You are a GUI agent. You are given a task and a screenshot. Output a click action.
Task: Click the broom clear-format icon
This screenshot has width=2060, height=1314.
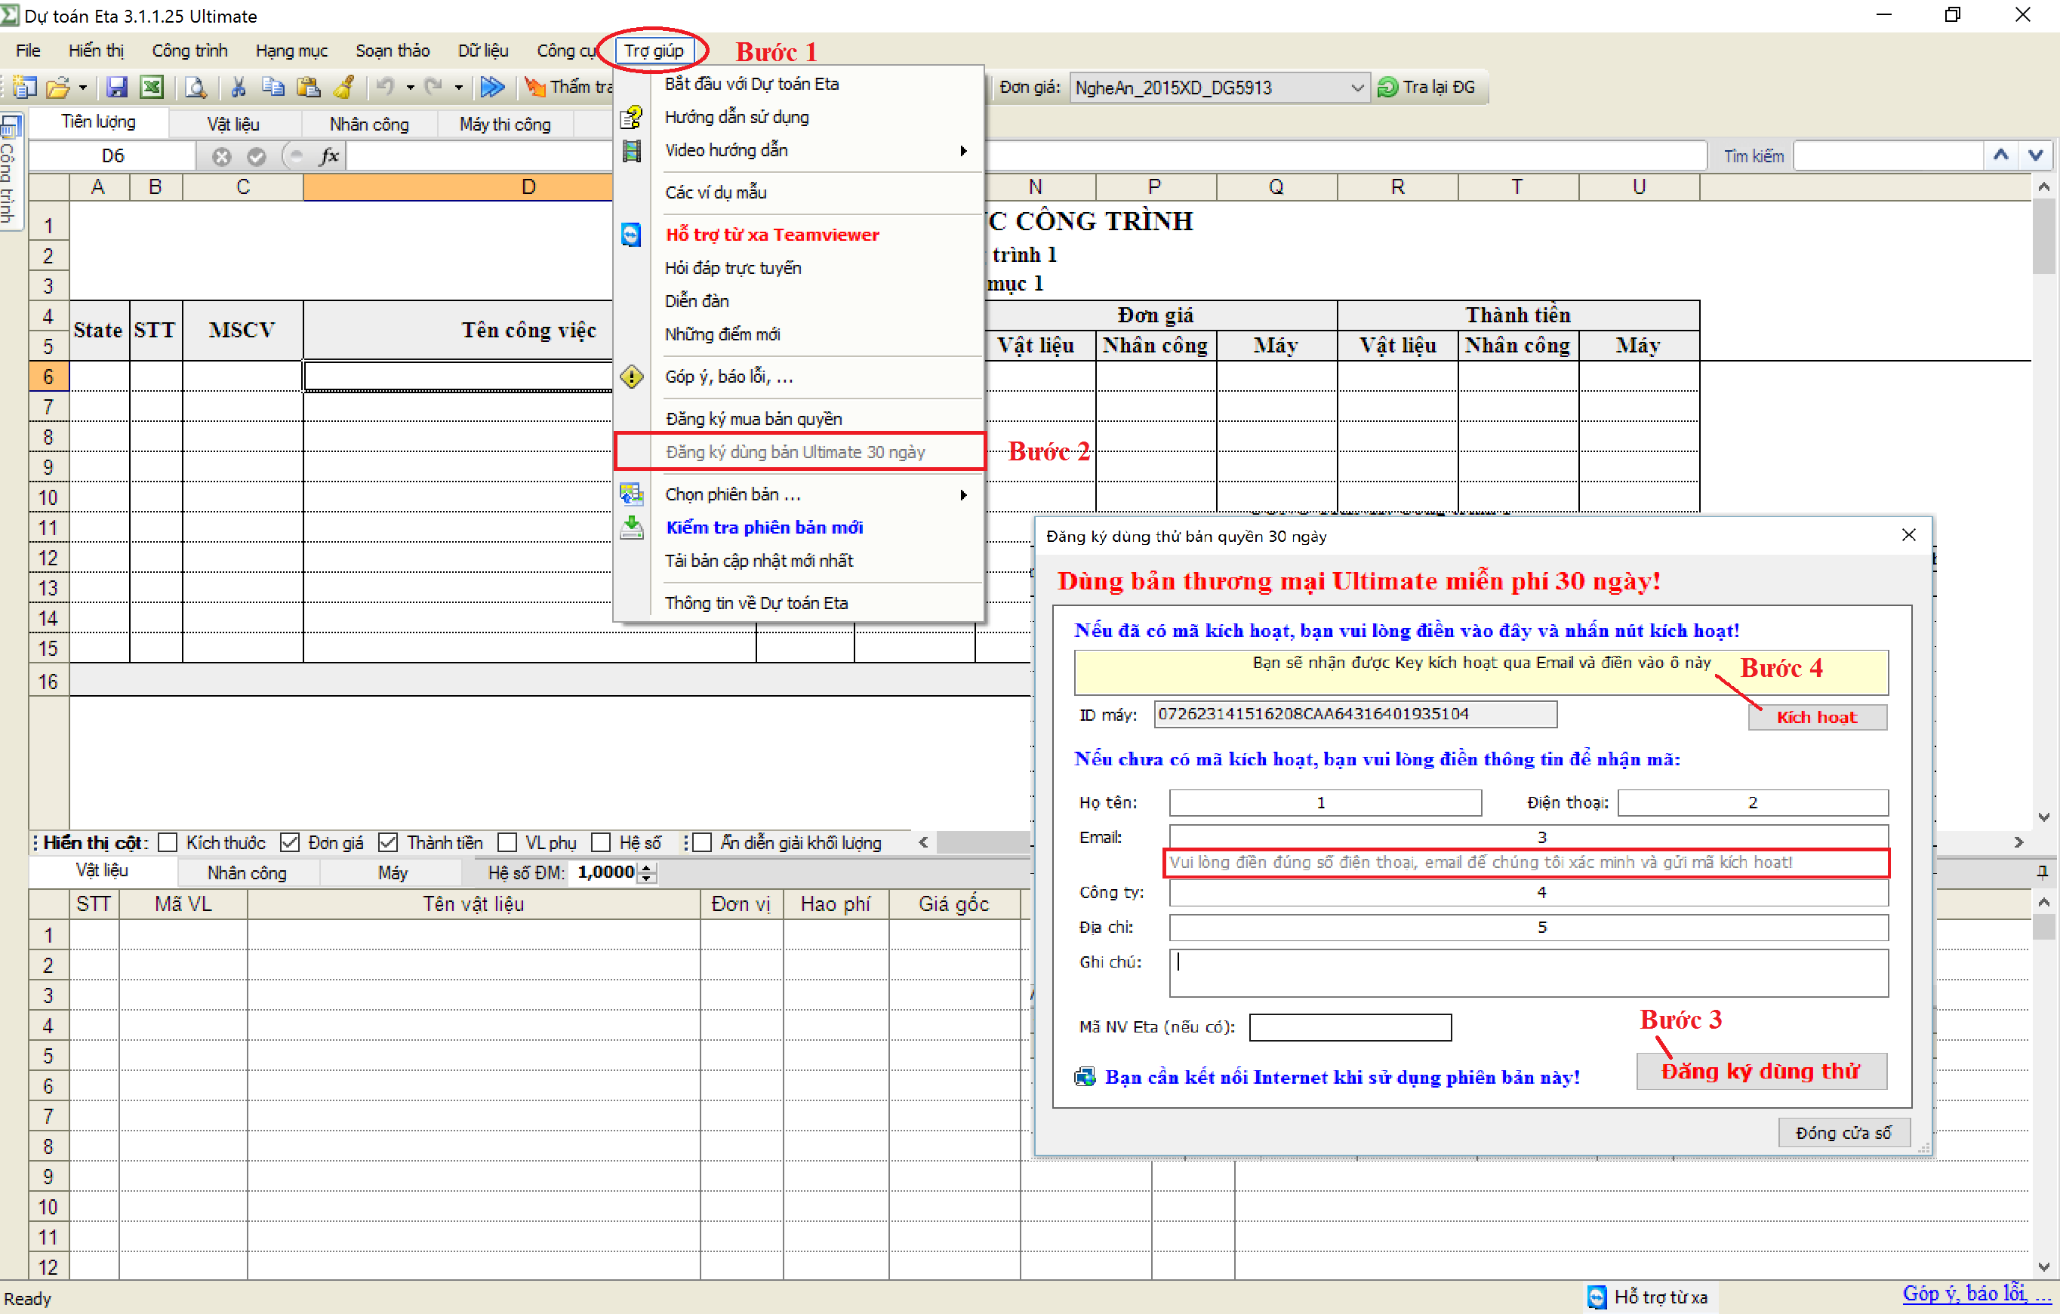tap(344, 86)
